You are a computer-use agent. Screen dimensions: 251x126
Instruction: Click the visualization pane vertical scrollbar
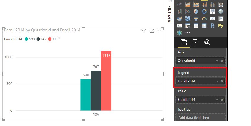pyautogui.click(x=226, y=84)
